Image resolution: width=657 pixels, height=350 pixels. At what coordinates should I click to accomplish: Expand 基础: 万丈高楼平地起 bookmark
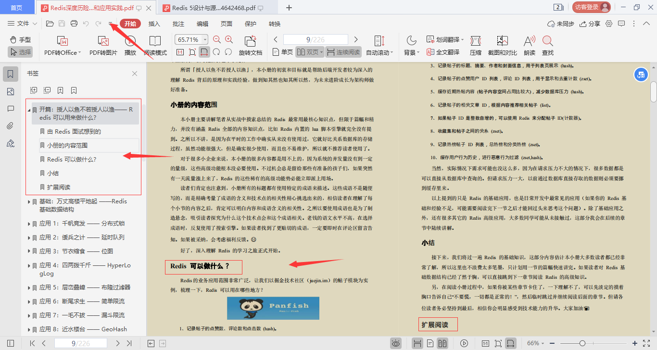29,201
